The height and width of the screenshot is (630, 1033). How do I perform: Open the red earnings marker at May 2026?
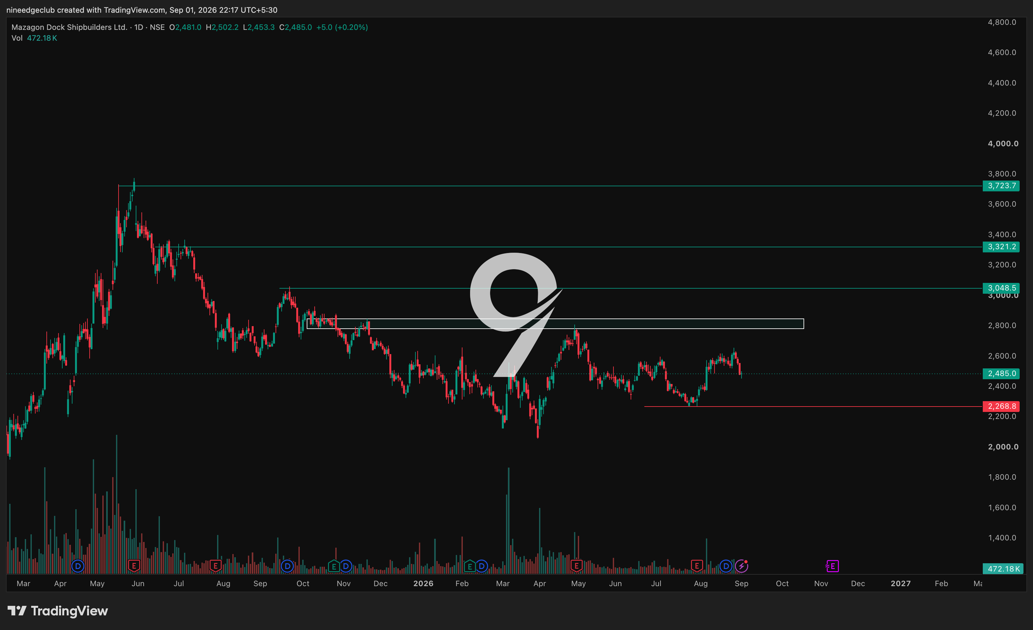pos(577,566)
